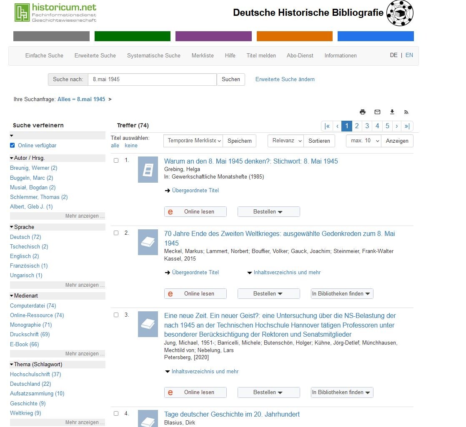Click the search field containing 8.mai 1945
This screenshot has height=427, width=466.
click(152, 79)
